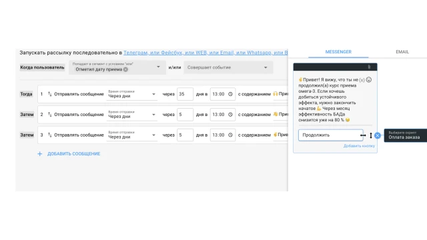The width and height of the screenshot is (427, 240).
Task: Click the days field in row 3
Action: (x=185, y=135)
